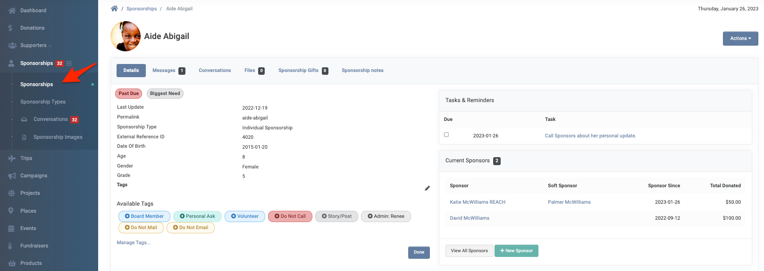764x271 pixels.
Task: Open Sponsorship Images in sidebar
Action: 58,137
